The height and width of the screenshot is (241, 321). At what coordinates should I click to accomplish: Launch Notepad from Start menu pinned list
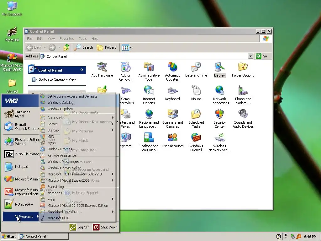pyautogui.click(x=20, y=167)
